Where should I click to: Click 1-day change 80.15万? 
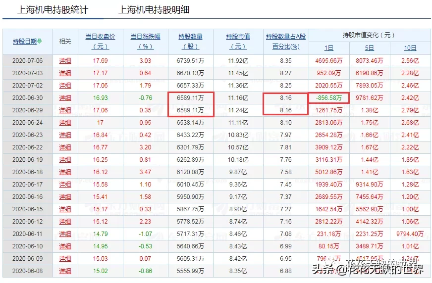click(x=328, y=246)
